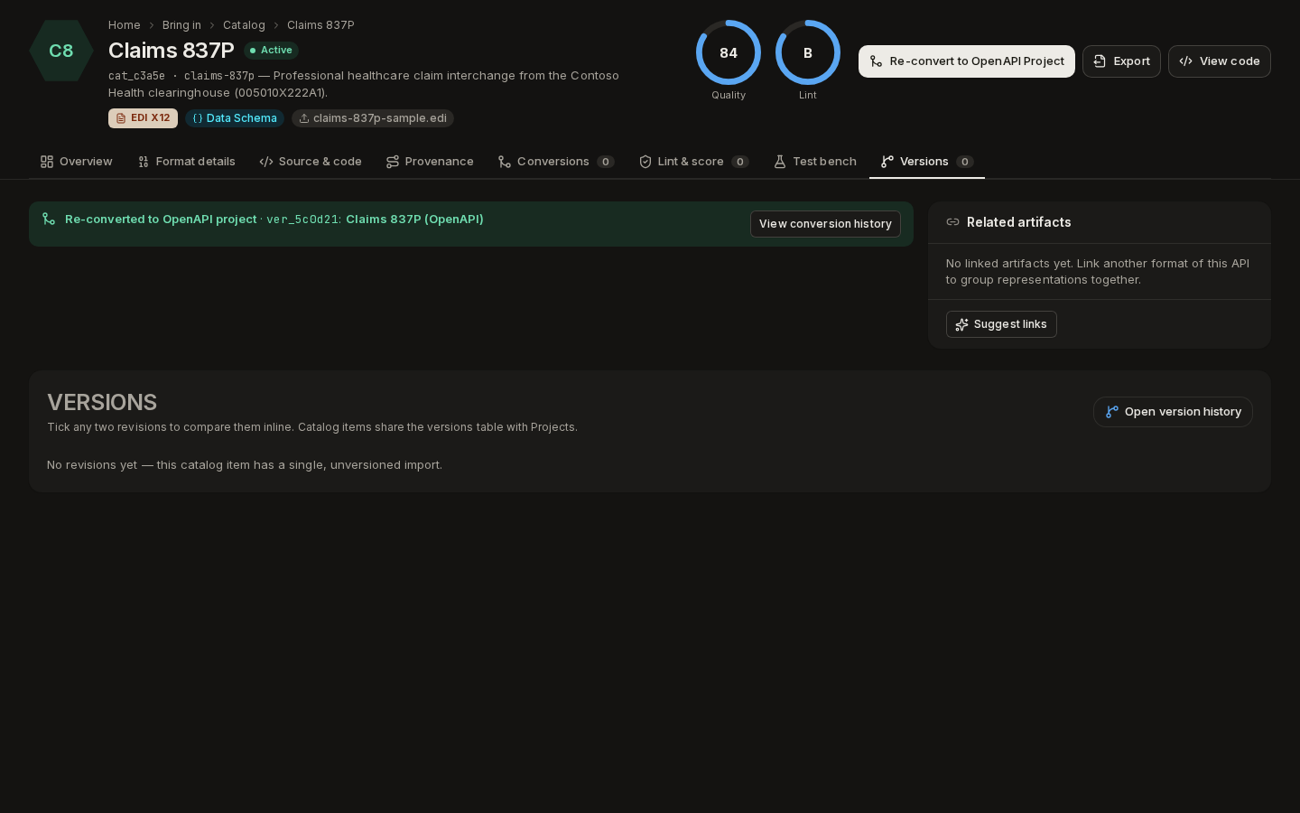The image size is (1300, 813).
Task: Open the claims-837p-sample.edi file chip
Action: pos(373,118)
